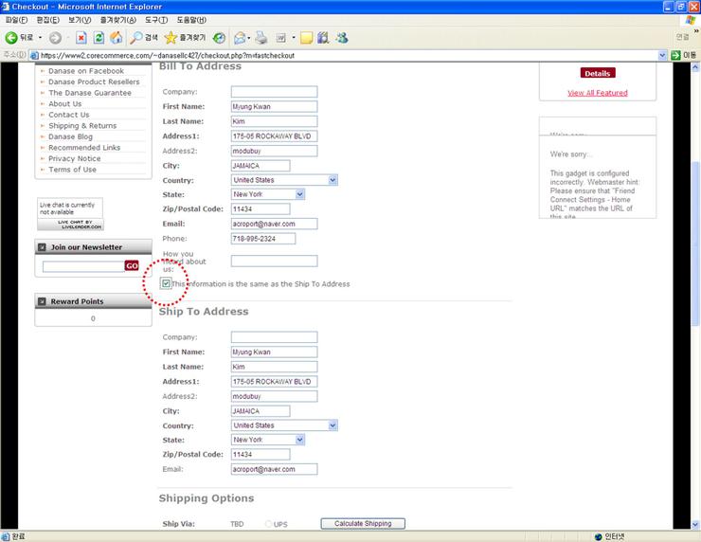Image resolution: width=701 pixels, height=542 pixels.
Task: Click the scrollbar down arrow
Action: point(695,525)
